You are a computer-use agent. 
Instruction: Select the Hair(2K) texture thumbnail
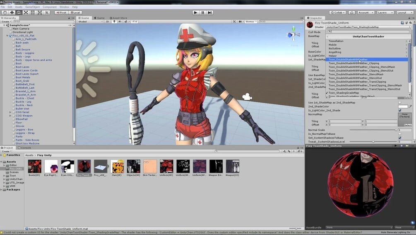(x=117, y=167)
